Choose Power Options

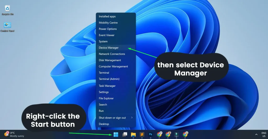116,29
